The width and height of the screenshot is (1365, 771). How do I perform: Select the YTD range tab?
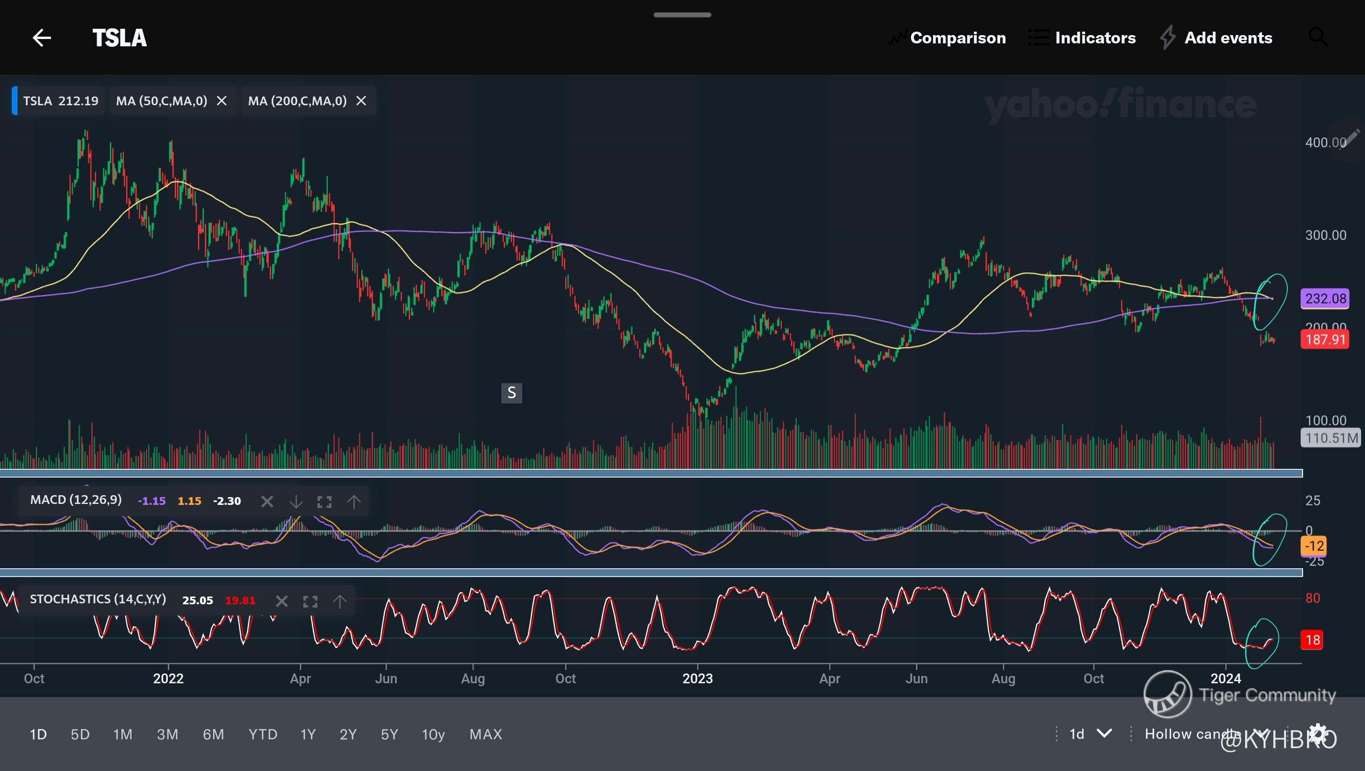pyautogui.click(x=263, y=734)
